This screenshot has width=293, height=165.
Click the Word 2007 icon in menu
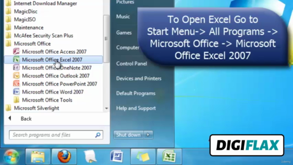click(x=16, y=92)
